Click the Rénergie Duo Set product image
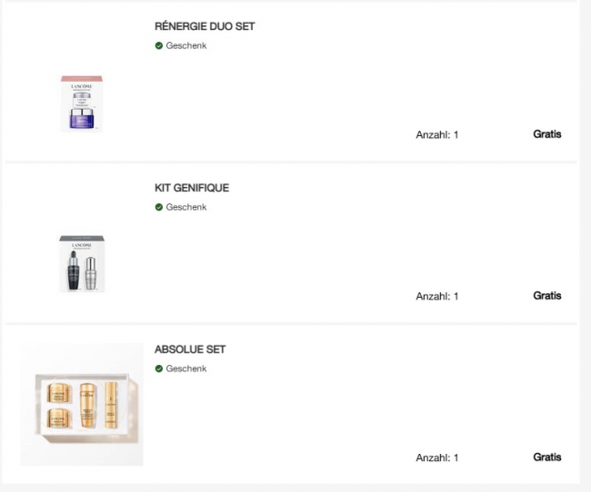This screenshot has height=492, width=591. (82, 103)
